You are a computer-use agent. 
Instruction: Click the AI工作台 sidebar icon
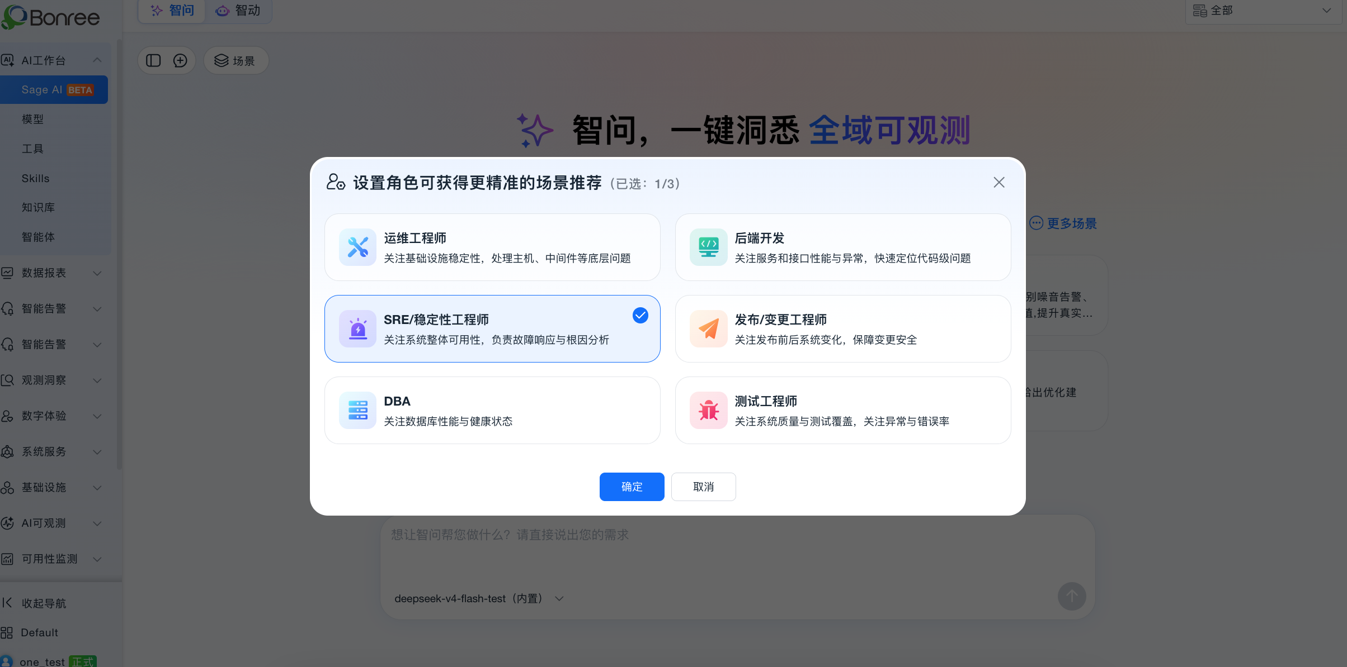[x=7, y=60]
